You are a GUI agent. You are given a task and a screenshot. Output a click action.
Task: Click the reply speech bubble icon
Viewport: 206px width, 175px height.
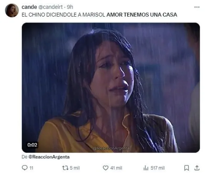(25, 168)
